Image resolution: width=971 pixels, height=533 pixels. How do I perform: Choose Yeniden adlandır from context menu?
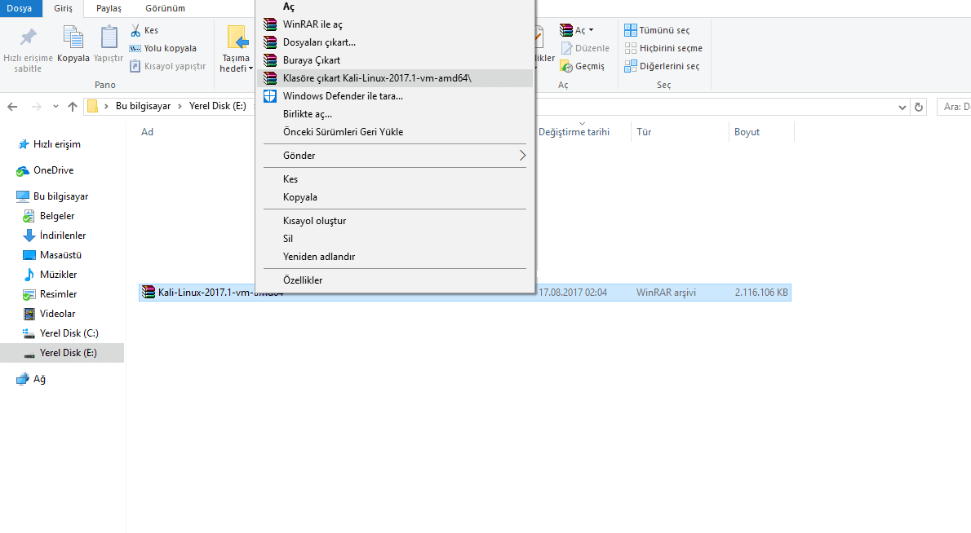coord(394,257)
